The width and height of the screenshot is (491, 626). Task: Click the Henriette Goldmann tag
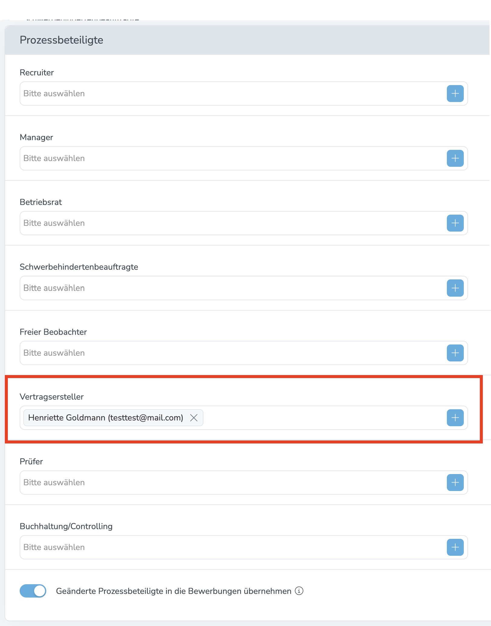click(106, 418)
